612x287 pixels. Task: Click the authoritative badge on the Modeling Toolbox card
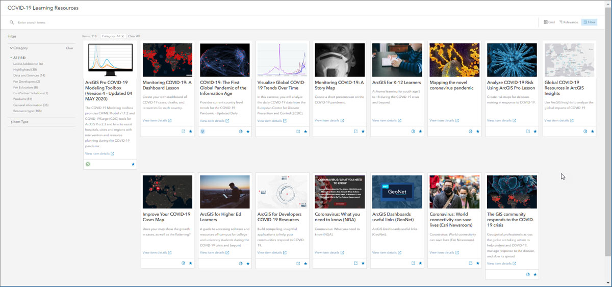(x=88, y=164)
